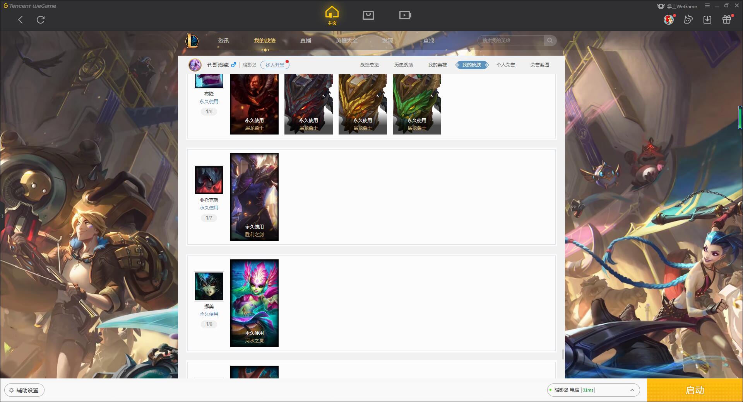The image size is (743, 402).
Task: Open the 资讯 tab
Action: [x=224, y=41]
